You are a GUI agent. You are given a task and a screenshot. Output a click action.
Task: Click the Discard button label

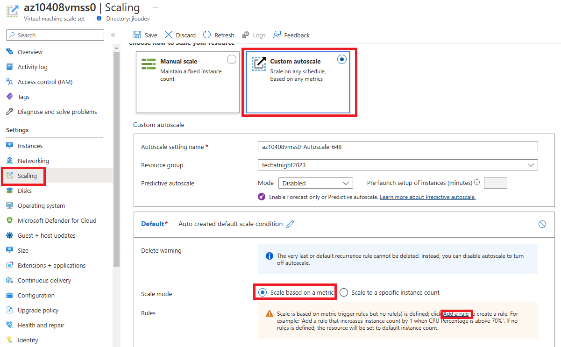[186, 35]
